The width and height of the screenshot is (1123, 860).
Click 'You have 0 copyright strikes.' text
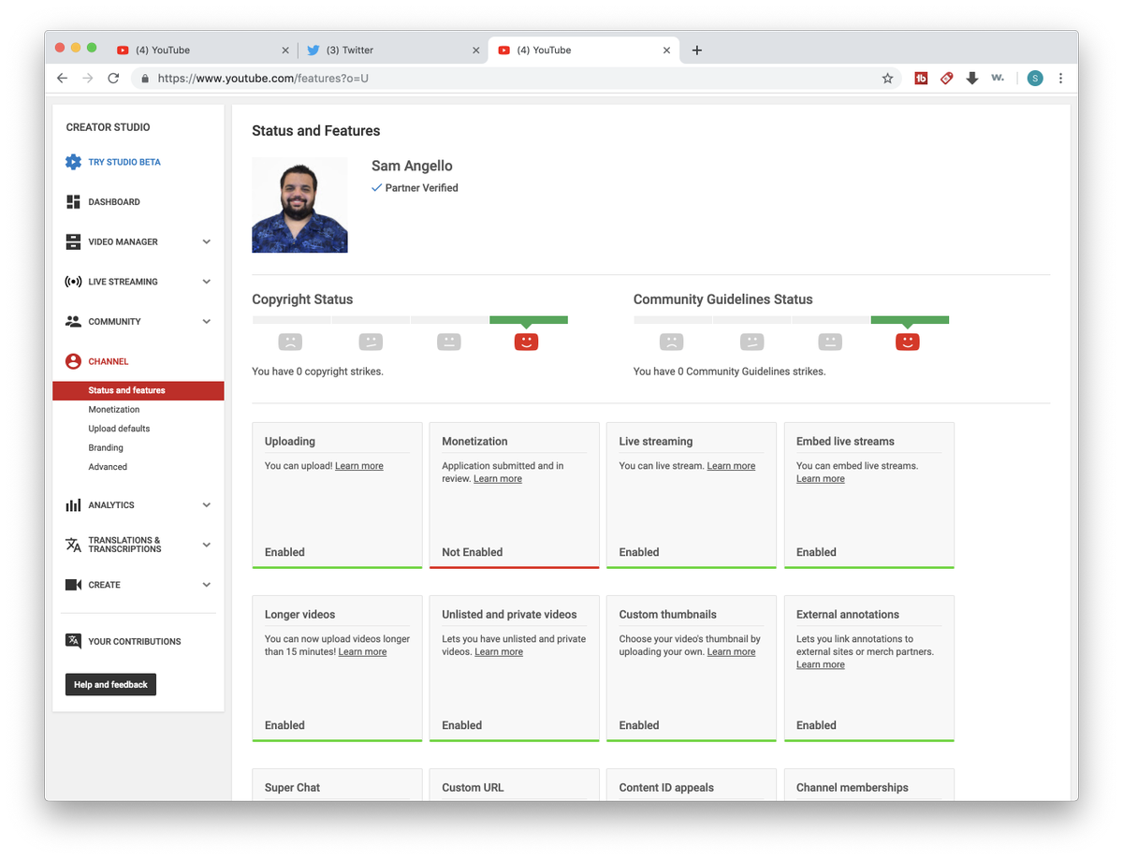pos(317,372)
